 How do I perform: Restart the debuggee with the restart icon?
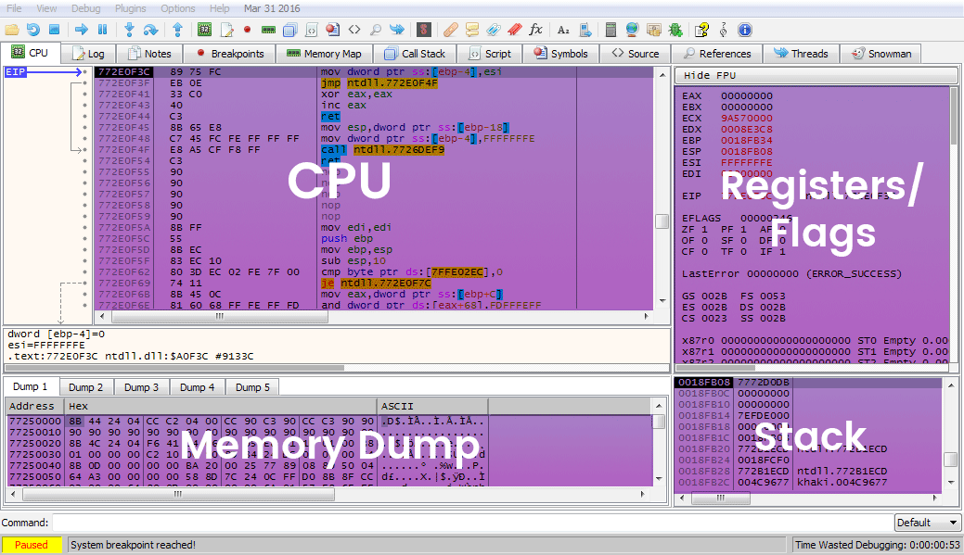[x=32, y=30]
